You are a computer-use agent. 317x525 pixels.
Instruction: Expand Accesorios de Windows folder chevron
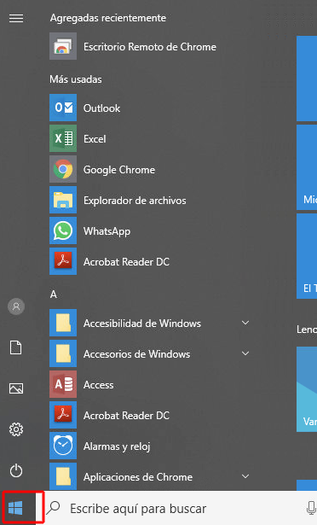[x=245, y=353]
